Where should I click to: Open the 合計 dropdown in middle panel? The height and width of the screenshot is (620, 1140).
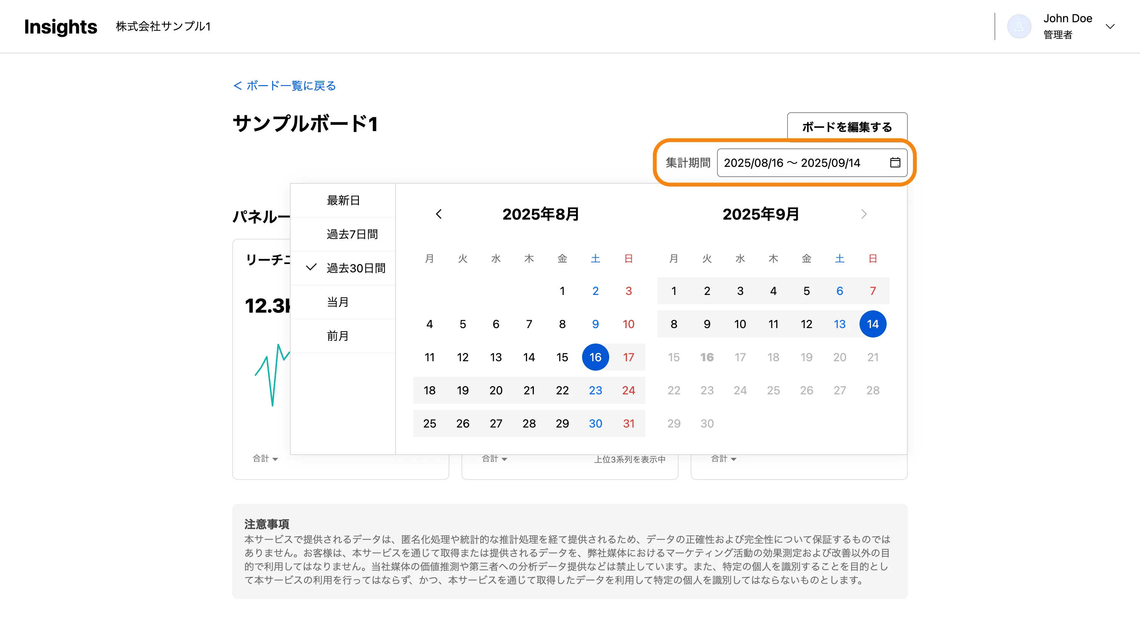point(494,458)
